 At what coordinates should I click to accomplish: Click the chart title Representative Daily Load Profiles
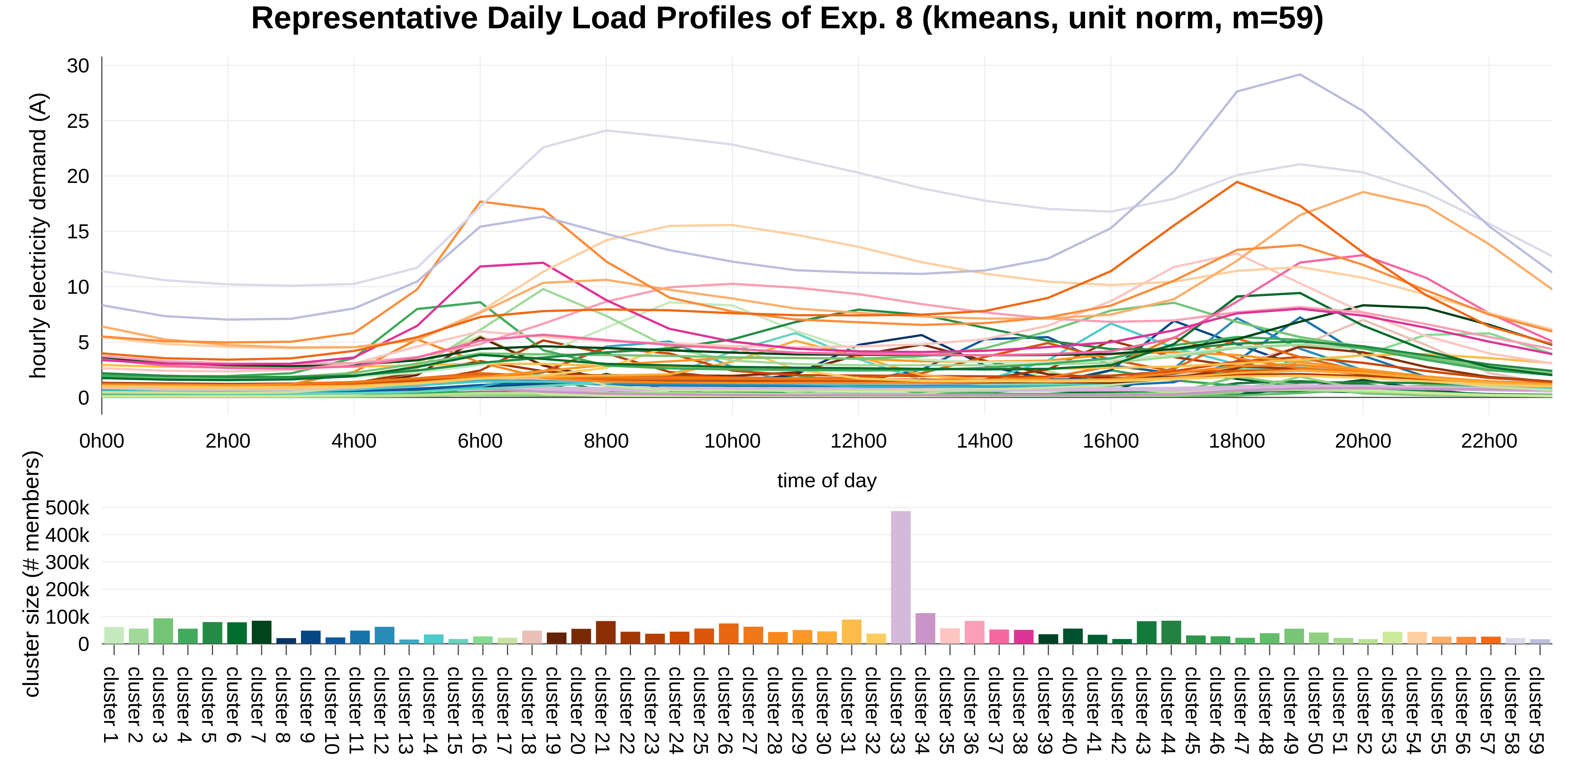[x=787, y=18]
